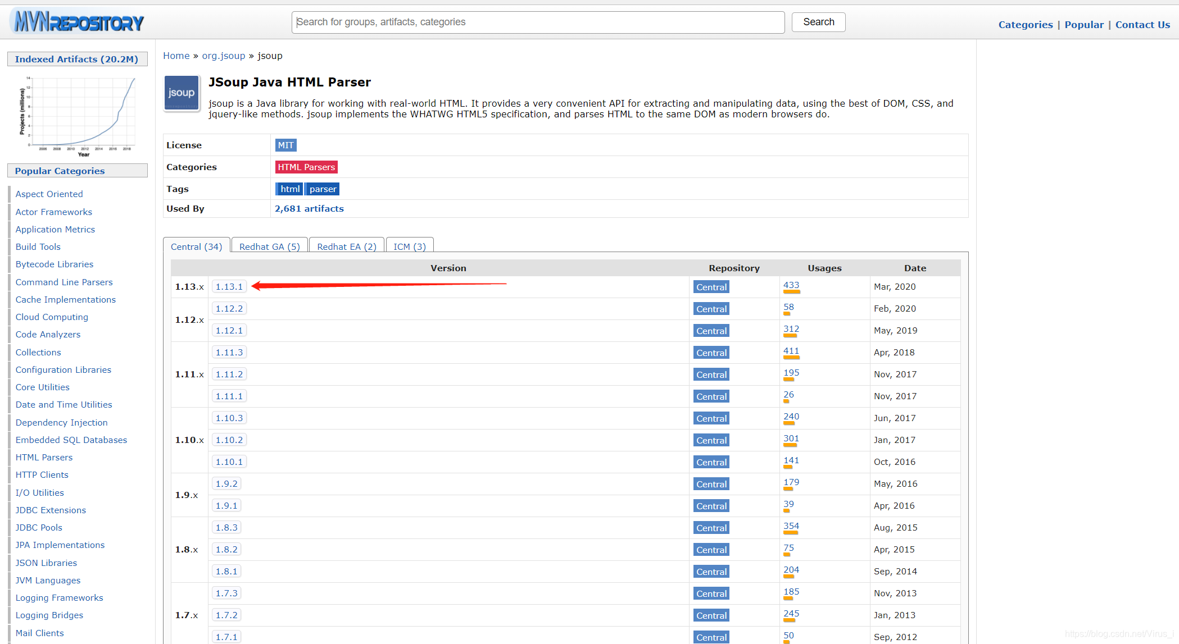The height and width of the screenshot is (644, 1179).
Task: Switch to the ICM (3) tab
Action: (x=409, y=246)
